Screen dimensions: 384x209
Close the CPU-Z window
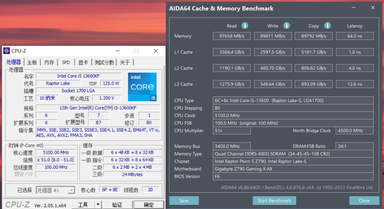[x=156, y=51]
